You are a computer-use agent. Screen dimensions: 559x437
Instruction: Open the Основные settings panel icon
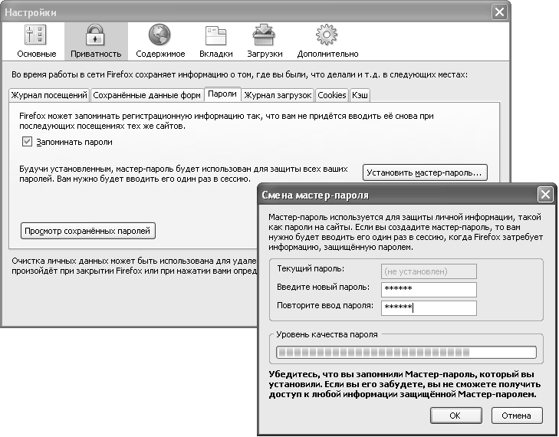coord(36,36)
